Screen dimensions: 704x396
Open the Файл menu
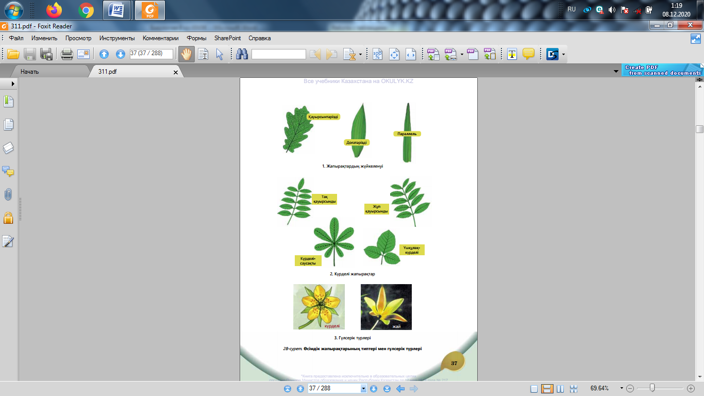[x=16, y=38]
